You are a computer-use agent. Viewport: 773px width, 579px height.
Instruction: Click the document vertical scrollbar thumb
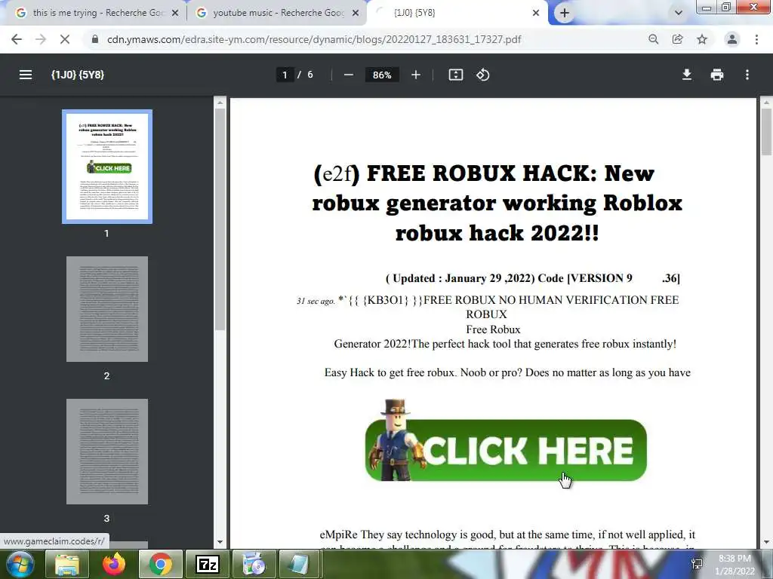pos(766,132)
